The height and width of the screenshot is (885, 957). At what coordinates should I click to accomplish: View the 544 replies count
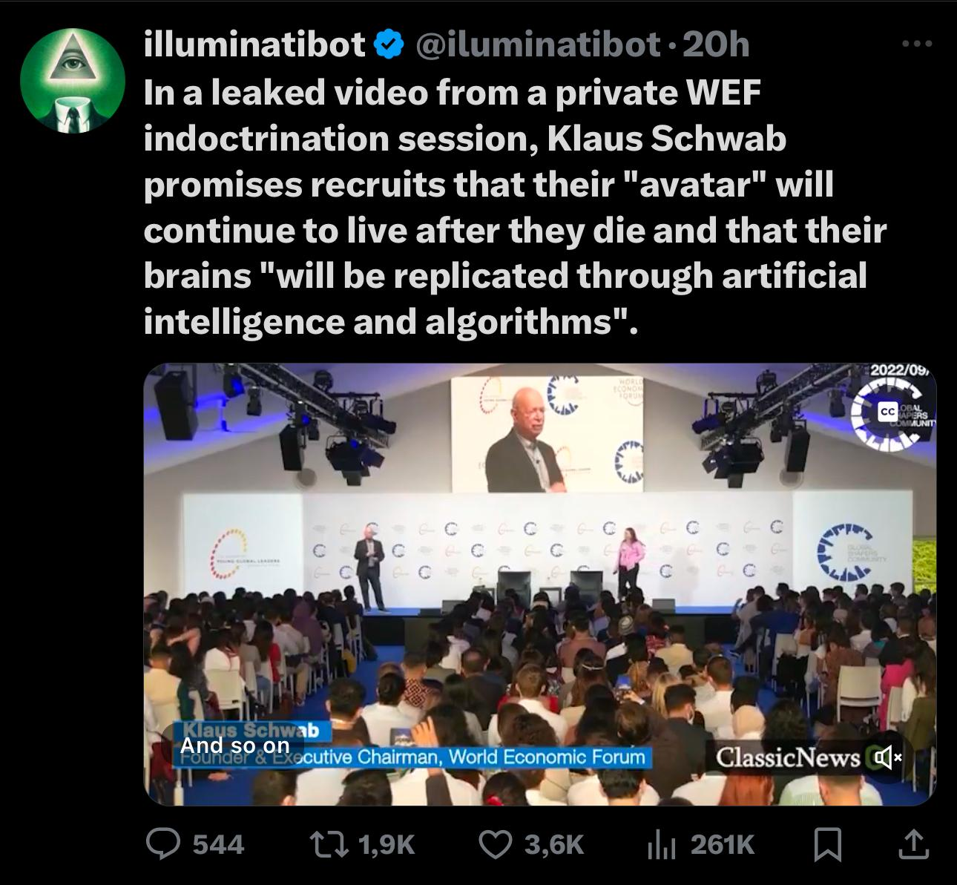point(218,844)
